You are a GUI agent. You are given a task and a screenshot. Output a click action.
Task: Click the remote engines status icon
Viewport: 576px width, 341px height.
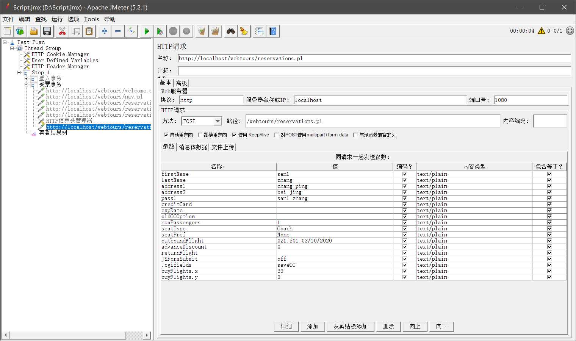570,31
